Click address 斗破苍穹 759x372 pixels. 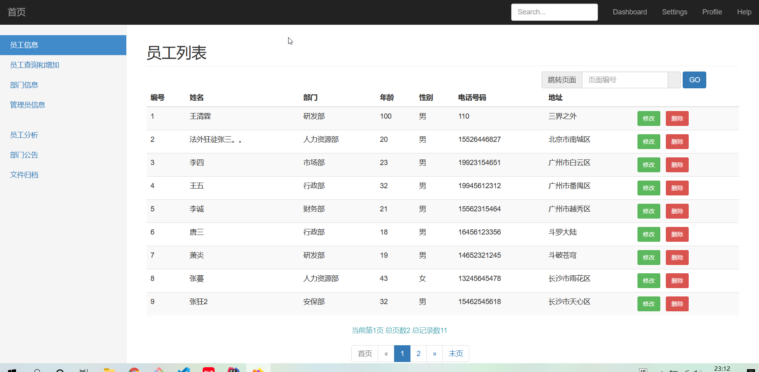coord(562,255)
